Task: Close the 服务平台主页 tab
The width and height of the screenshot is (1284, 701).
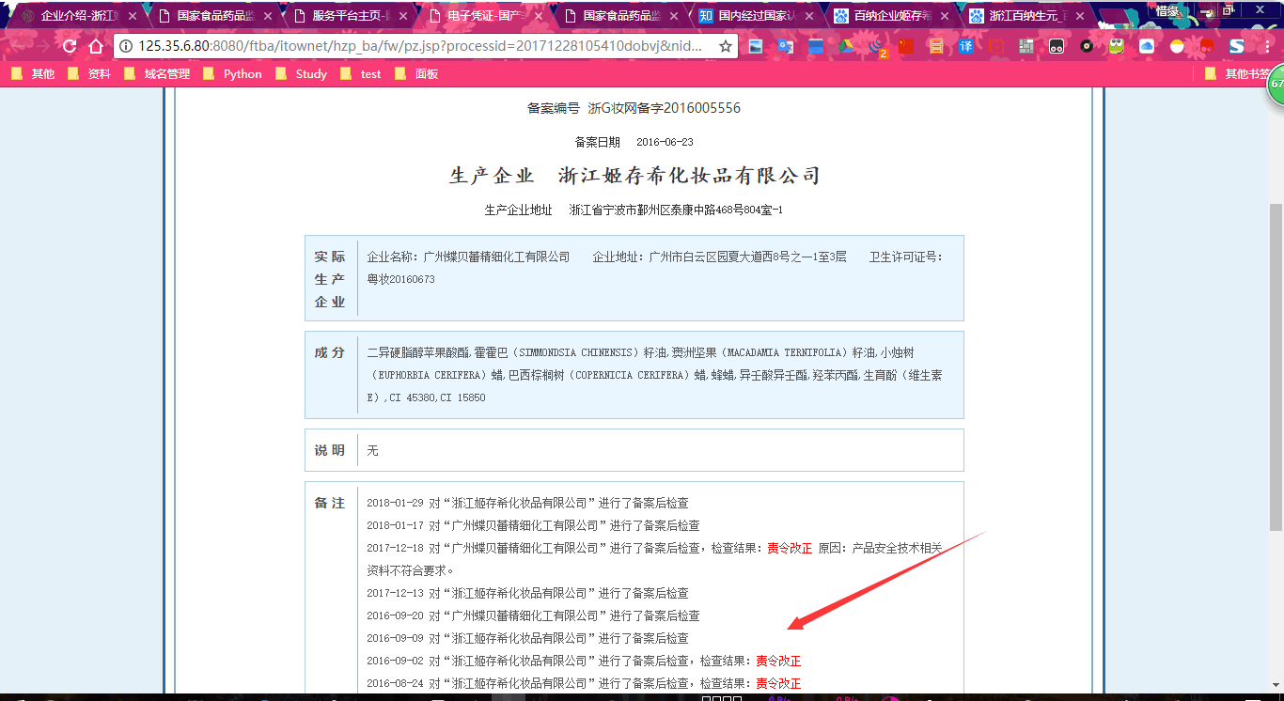Action: [402, 16]
